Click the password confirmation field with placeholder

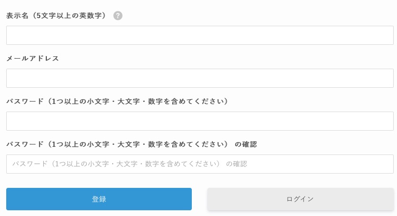click(x=200, y=164)
